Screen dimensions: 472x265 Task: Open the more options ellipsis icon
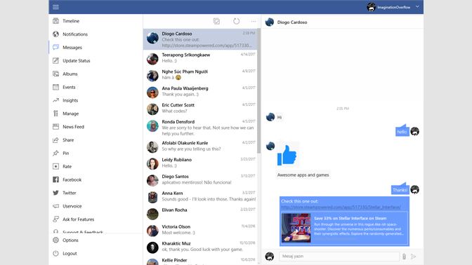pyautogui.click(x=254, y=21)
